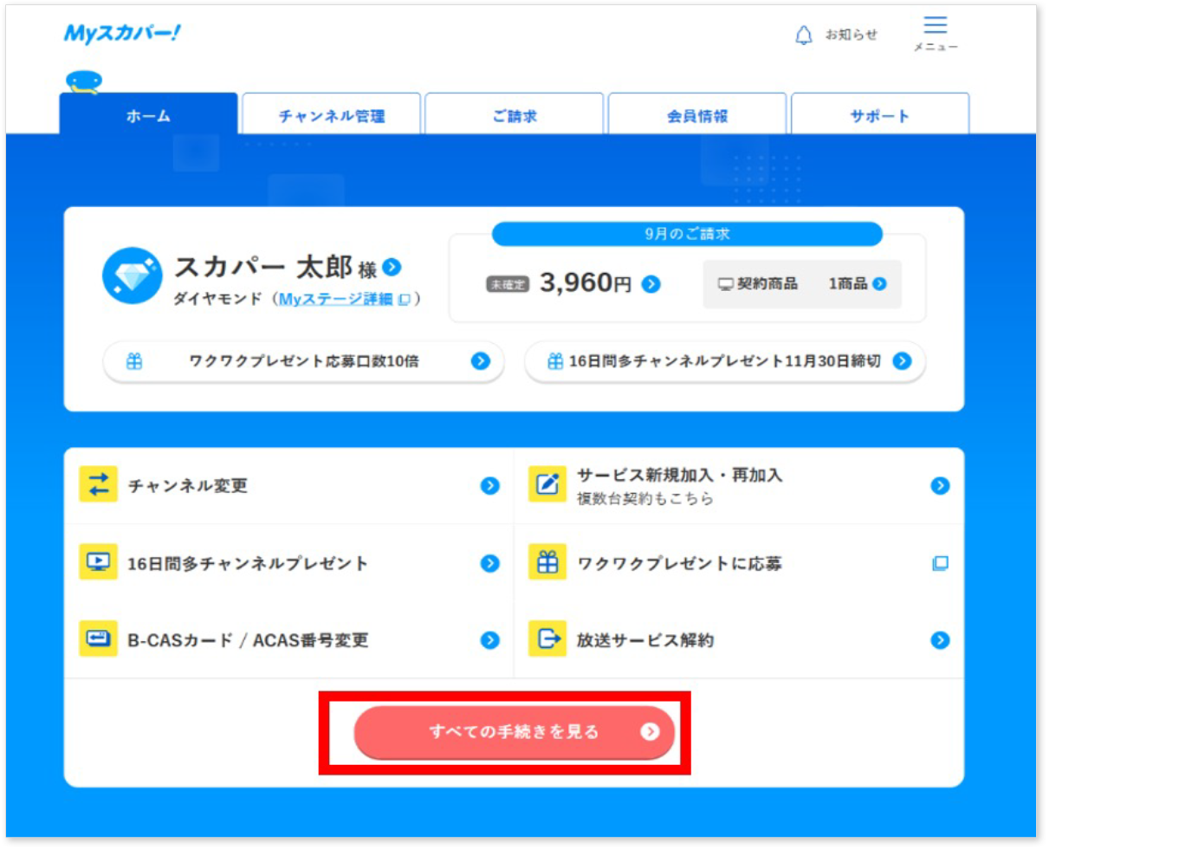Click arrow at end of 放送サービス解約 row
This screenshot has height=849, width=1192.
pos(940,640)
